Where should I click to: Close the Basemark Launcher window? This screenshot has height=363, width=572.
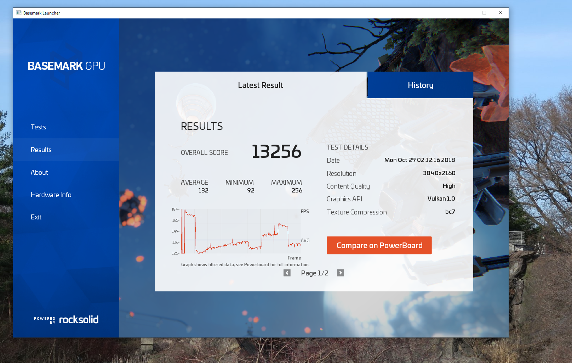(x=500, y=13)
